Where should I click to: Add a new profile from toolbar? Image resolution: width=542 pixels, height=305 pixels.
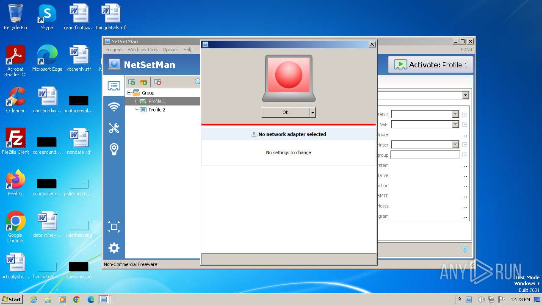(132, 82)
